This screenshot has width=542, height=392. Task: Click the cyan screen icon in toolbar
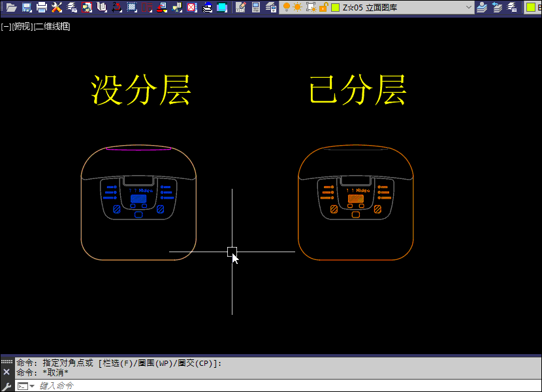click(222, 7)
